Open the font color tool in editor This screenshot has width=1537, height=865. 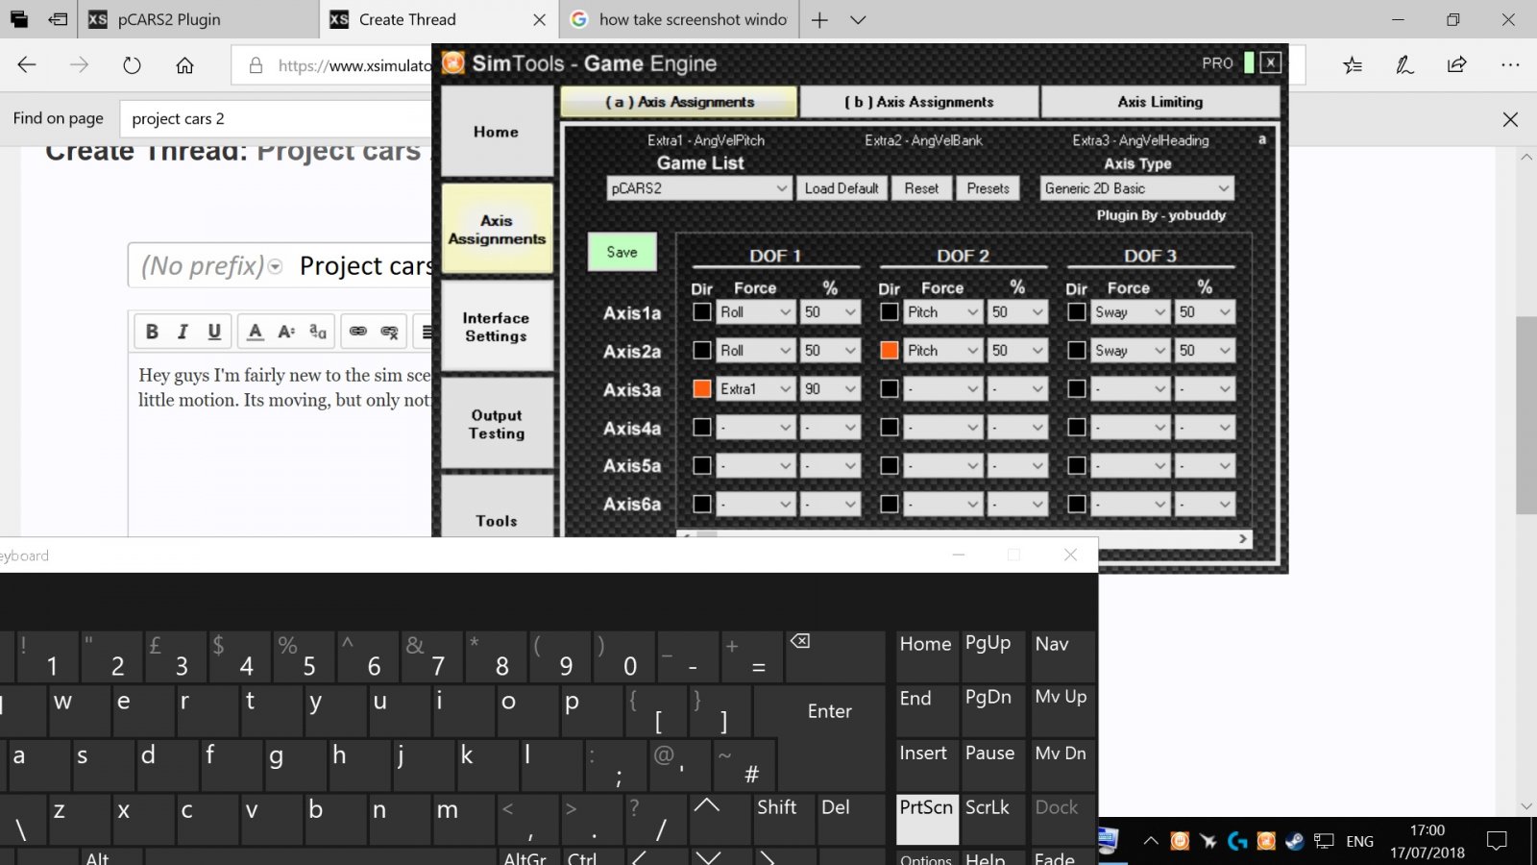tap(255, 332)
